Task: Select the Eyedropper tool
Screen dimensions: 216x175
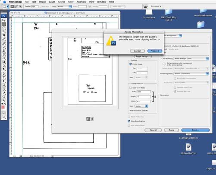Action: pos(4,93)
